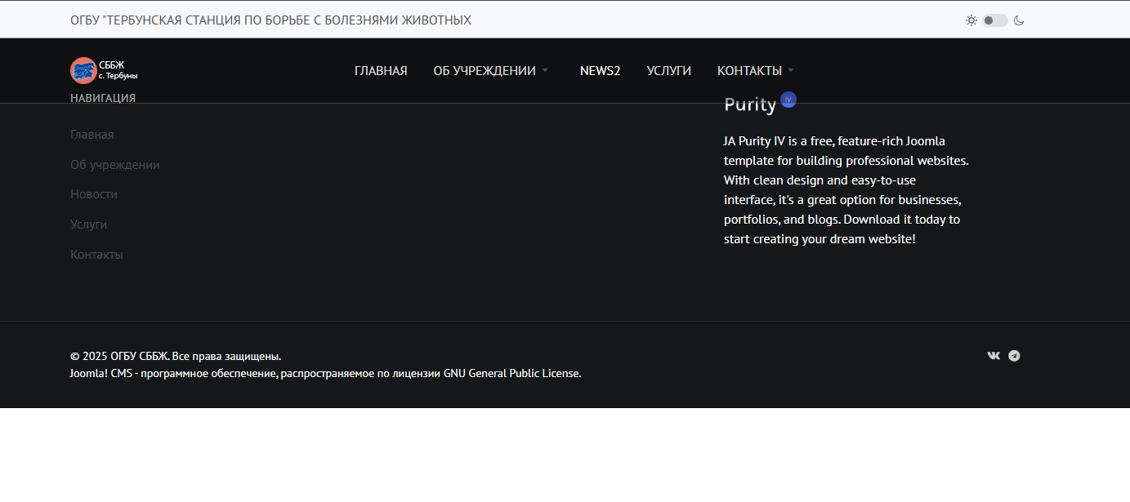1130x502 pixels.
Task: Open Новости in the footer navigation
Action: point(94,194)
